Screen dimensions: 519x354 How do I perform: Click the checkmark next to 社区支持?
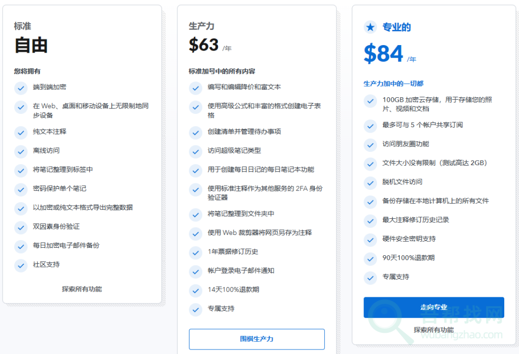pyautogui.click(x=21, y=265)
